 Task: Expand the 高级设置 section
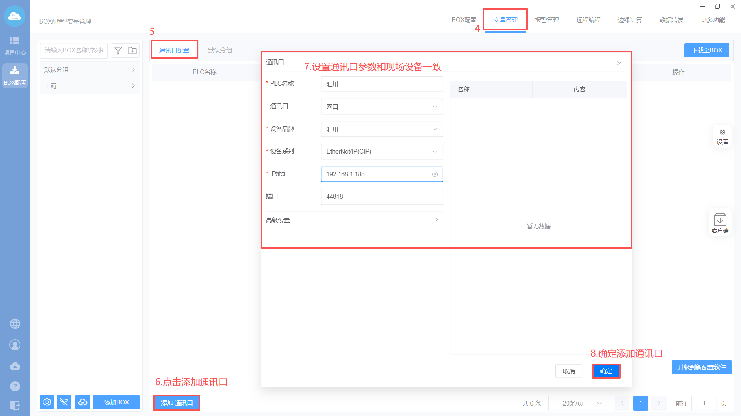click(x=354, y=220)
